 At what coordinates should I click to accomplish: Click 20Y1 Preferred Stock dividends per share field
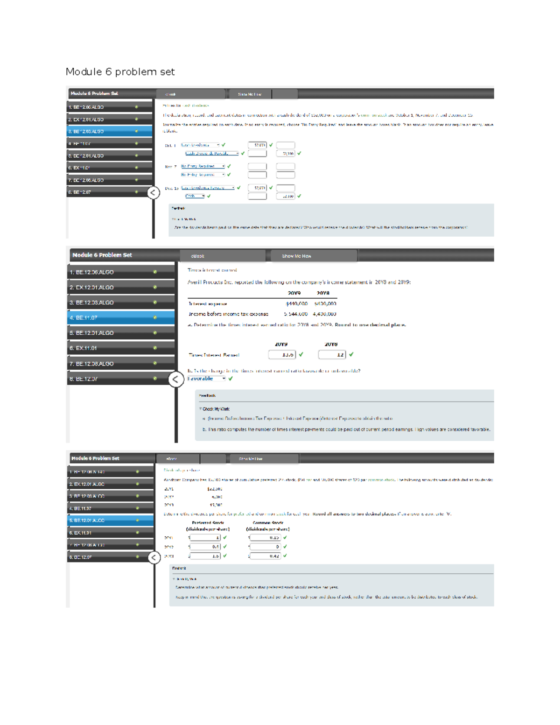point(205,538)
